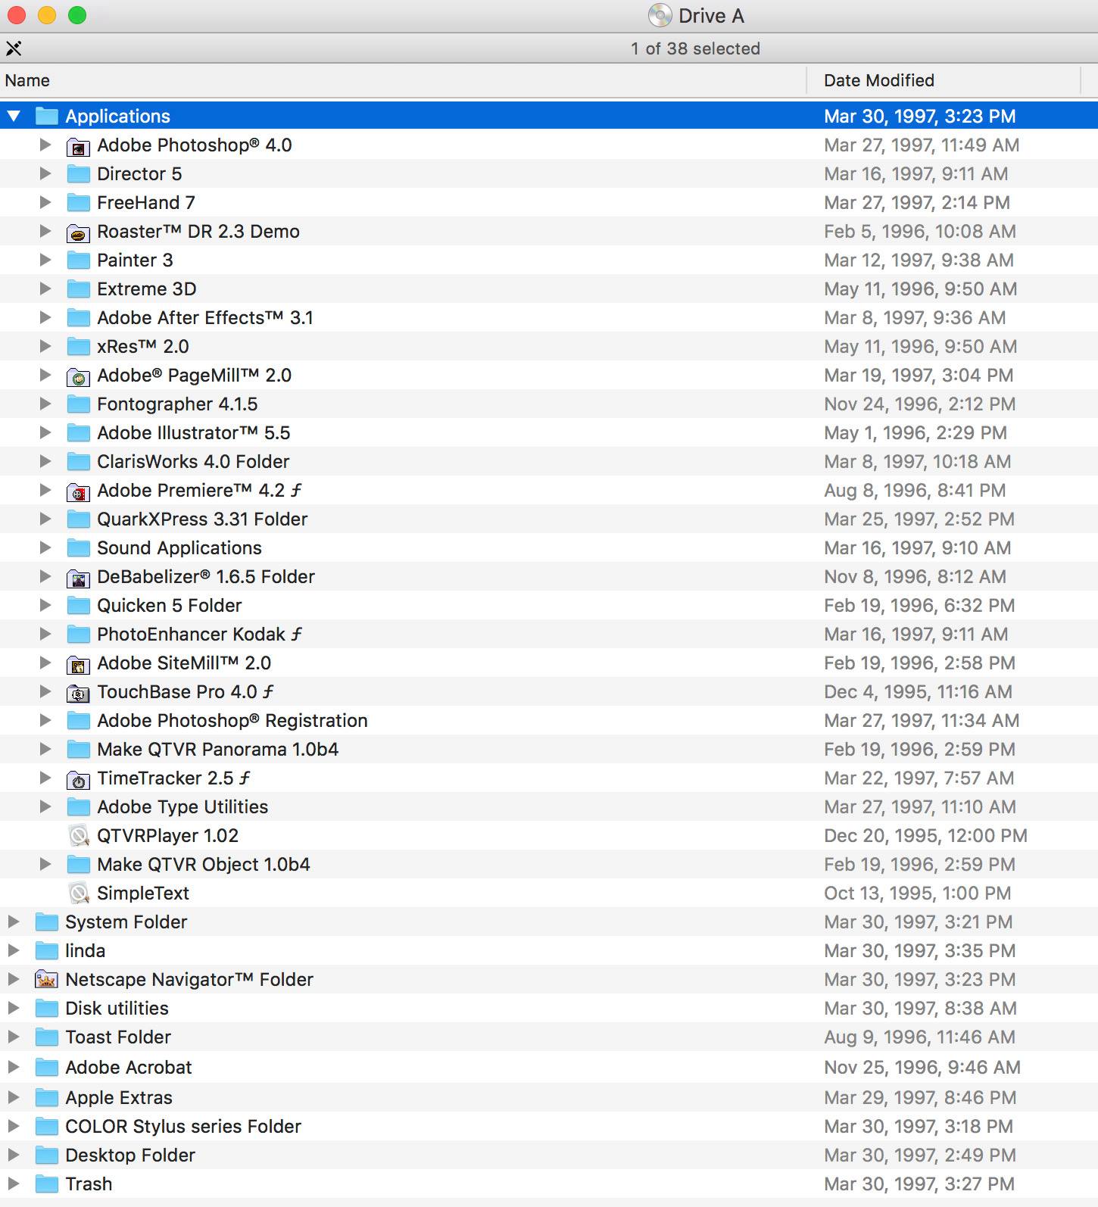Click the Adobe Photoshop 4.0 app icon
1098x1207 pixels.
point(78,146)
